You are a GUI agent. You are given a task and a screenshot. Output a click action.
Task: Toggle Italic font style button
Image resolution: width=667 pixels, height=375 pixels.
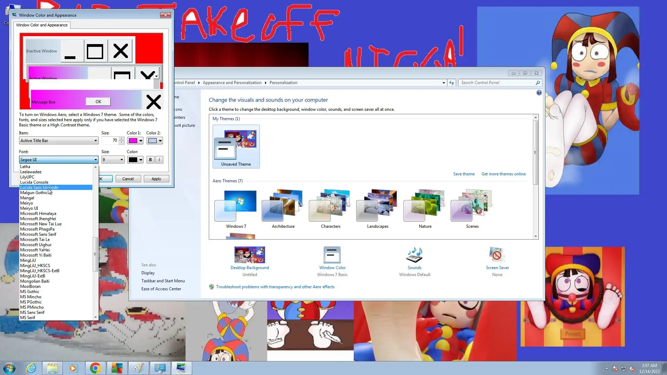[x=159, y=160]
